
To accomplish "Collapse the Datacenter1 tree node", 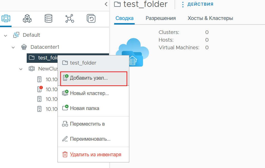I will point(13,47).
